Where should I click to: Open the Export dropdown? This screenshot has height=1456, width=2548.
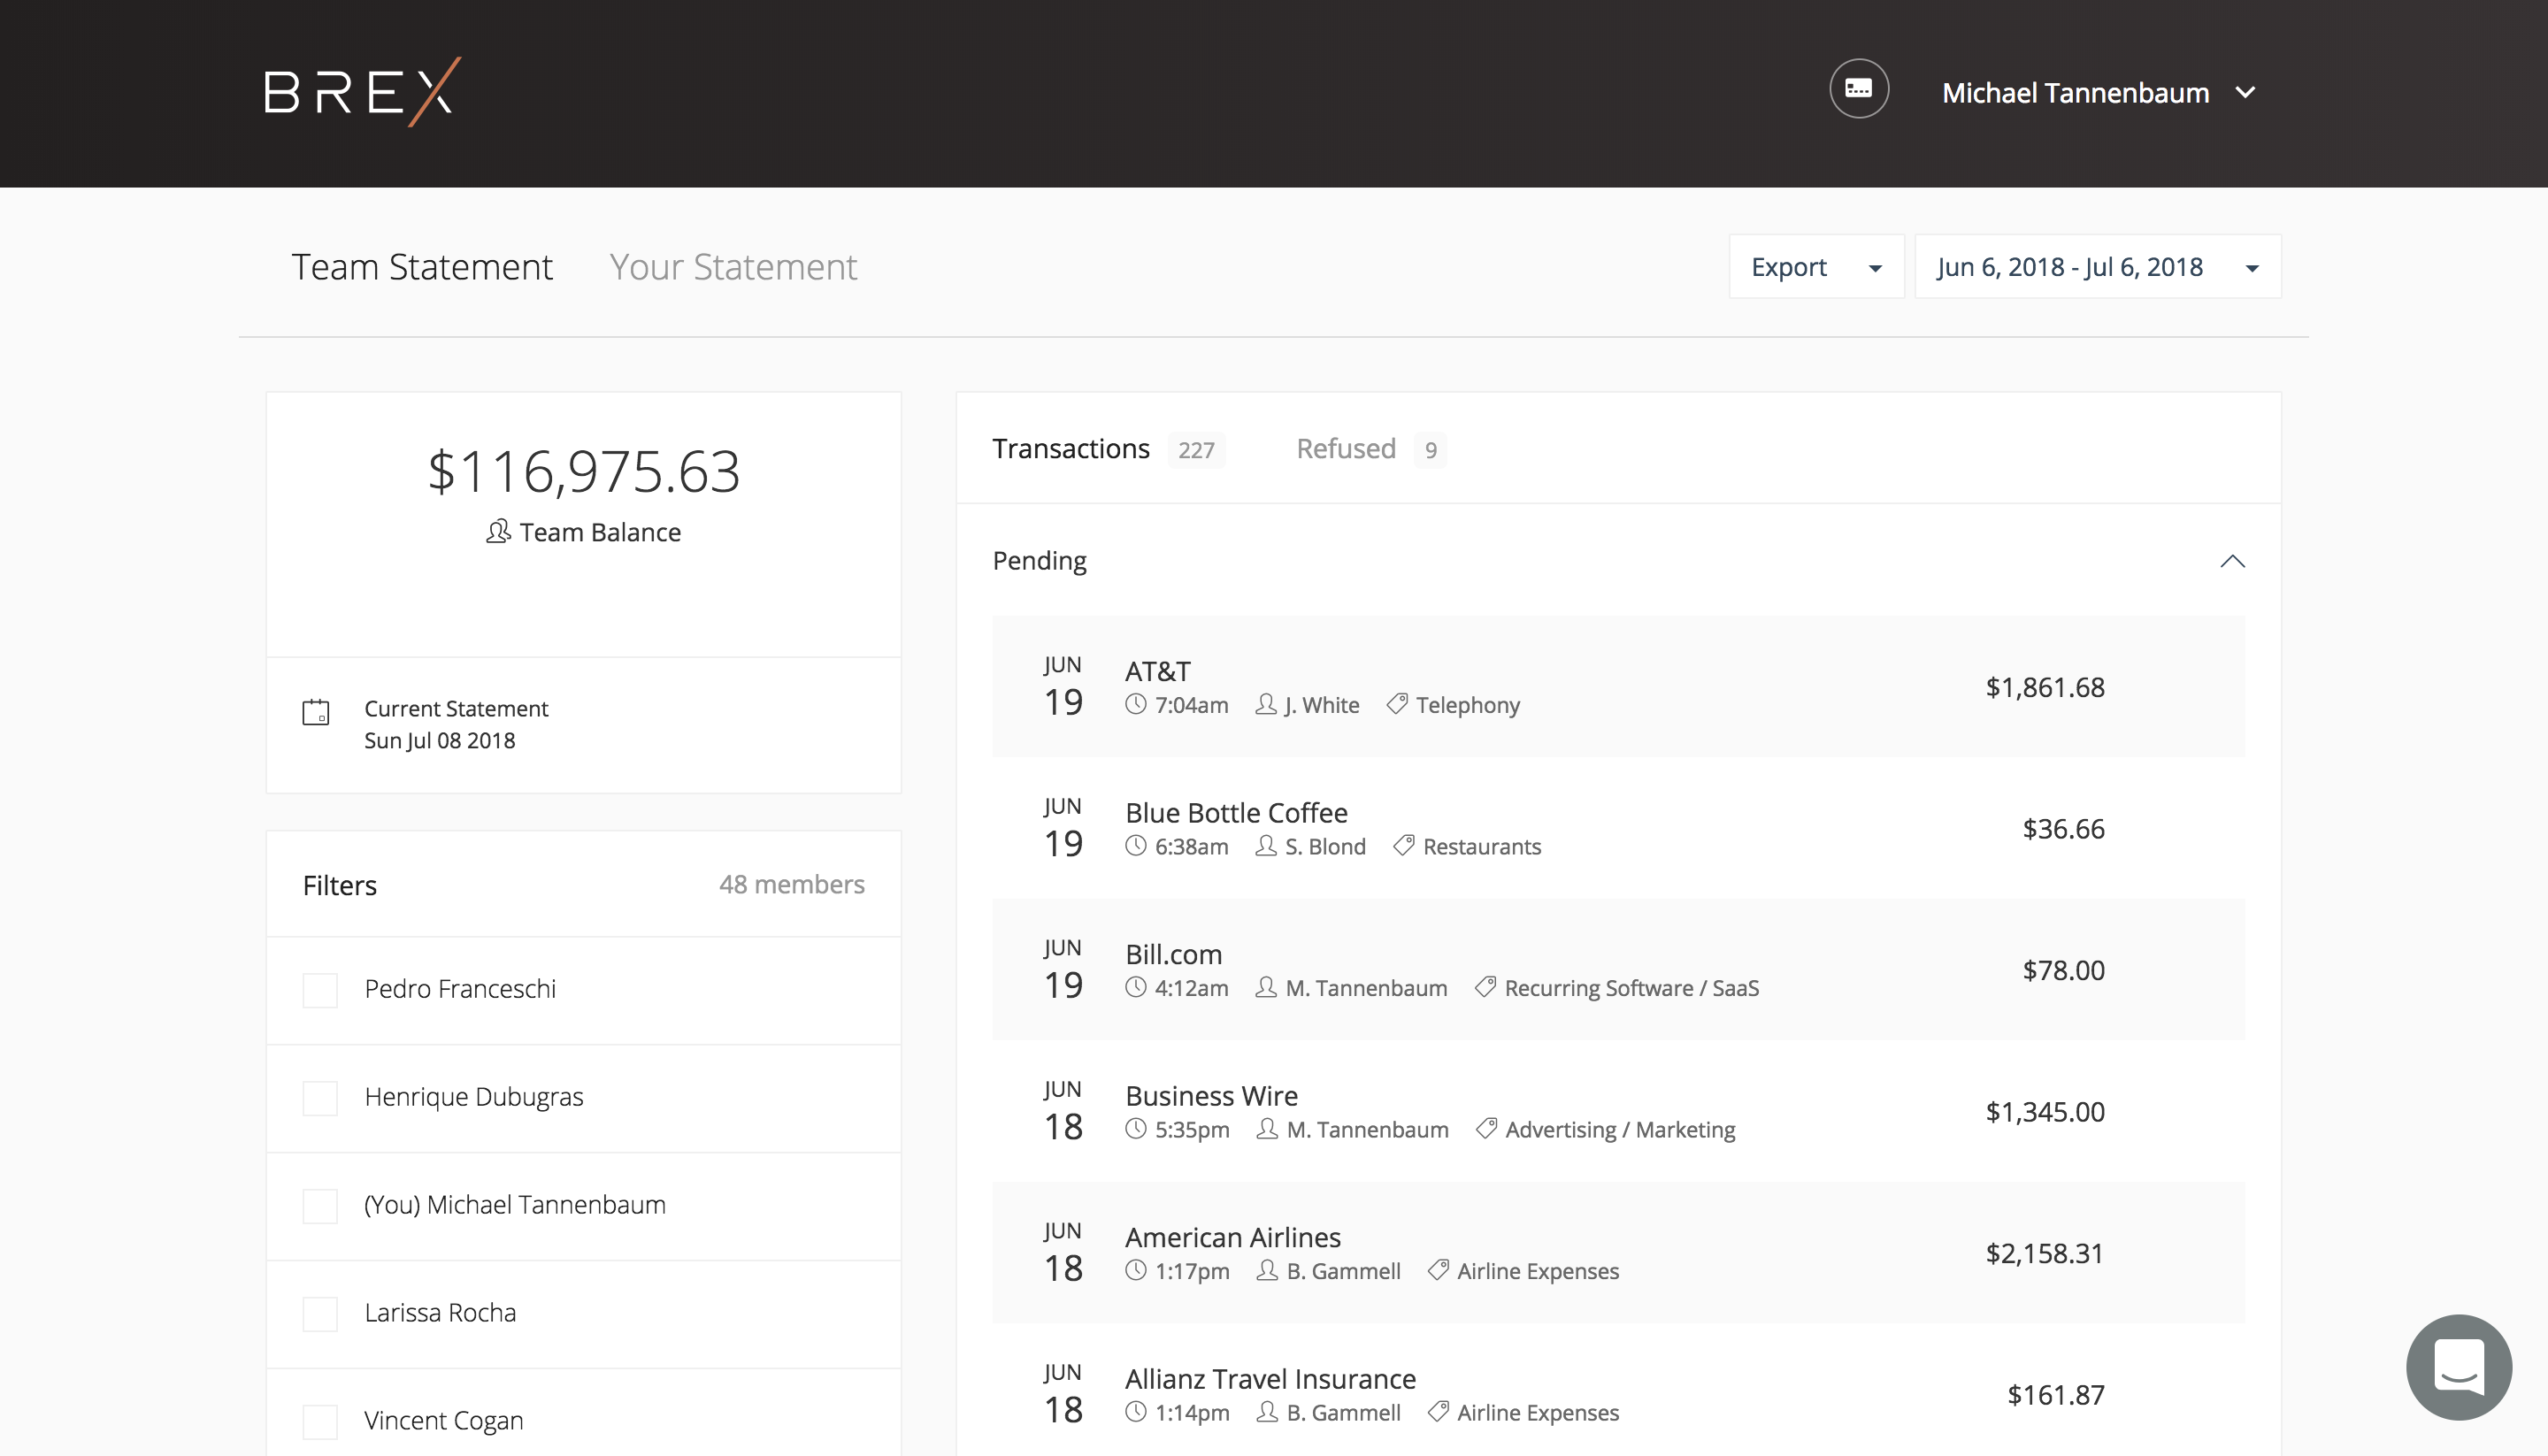1816,267
